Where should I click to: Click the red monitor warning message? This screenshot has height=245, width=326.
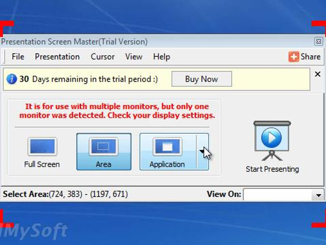(x=117, y=111)
